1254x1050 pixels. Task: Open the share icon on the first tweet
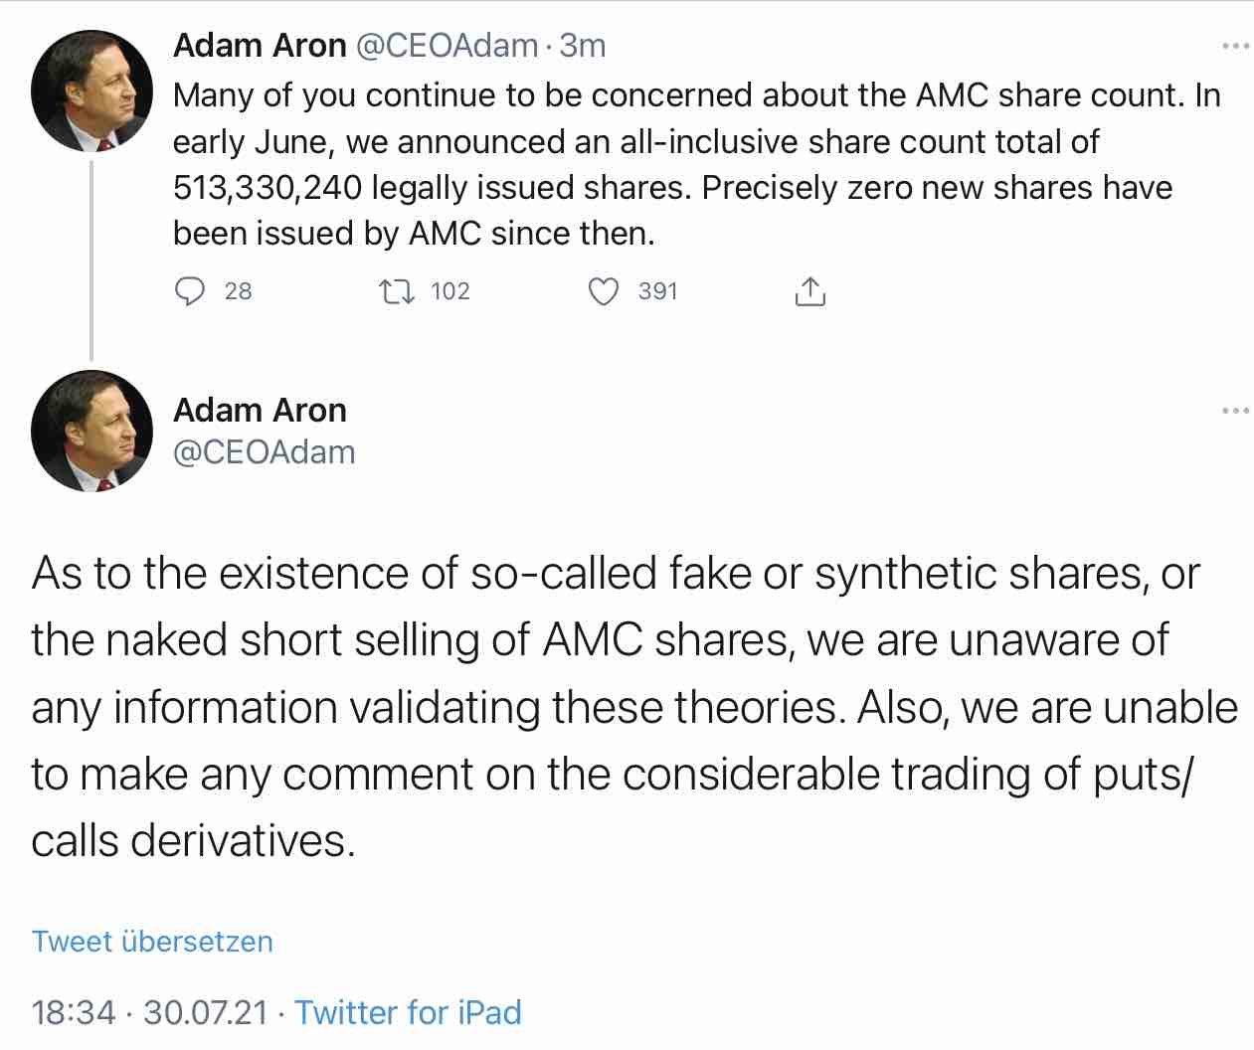coord(809,290)
